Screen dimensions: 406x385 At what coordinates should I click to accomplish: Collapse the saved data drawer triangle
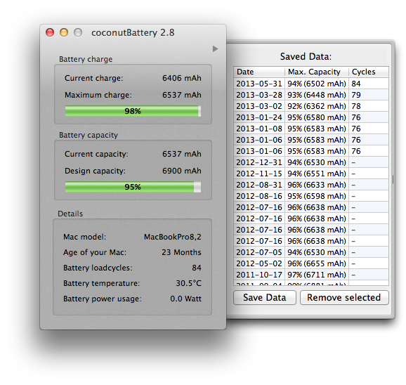215,48
